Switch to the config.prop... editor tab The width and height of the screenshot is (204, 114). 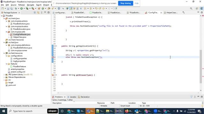[x=59, y=13]
